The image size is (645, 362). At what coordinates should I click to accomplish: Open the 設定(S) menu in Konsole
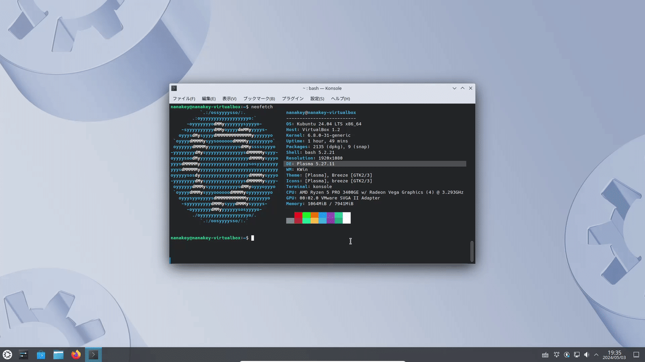point(317,99)
